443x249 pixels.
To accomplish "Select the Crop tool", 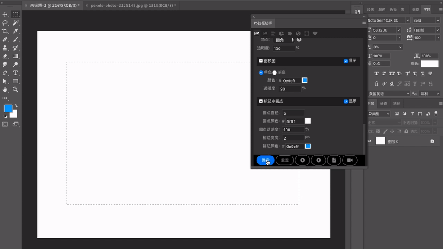I will (x=5, y=31).
